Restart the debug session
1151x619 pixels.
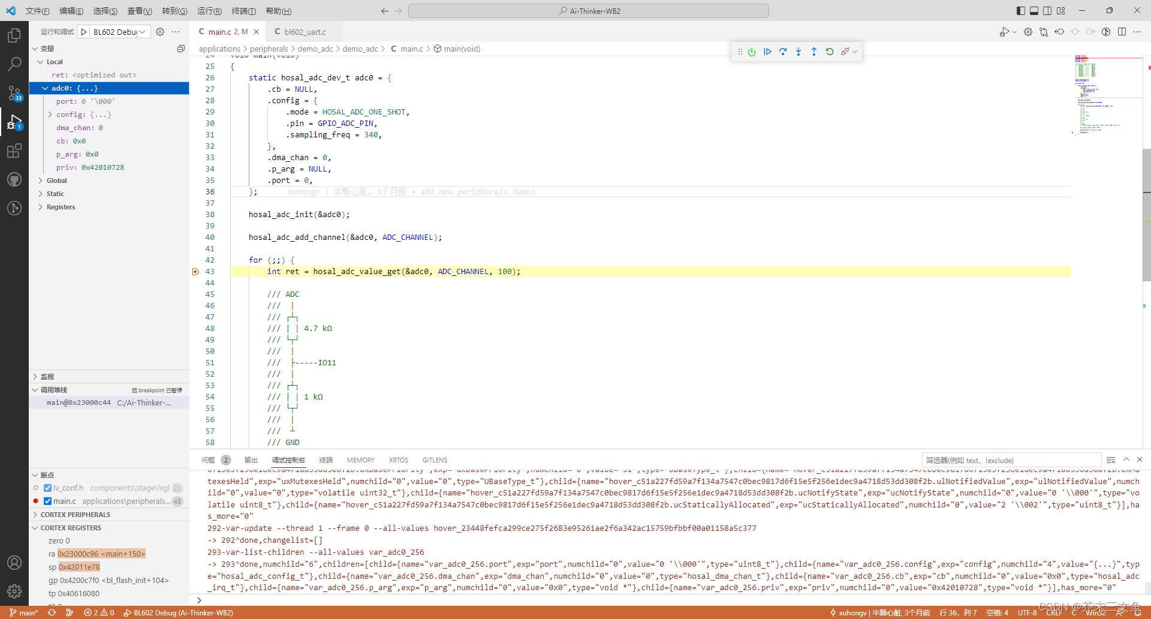[x=830, y=52]
